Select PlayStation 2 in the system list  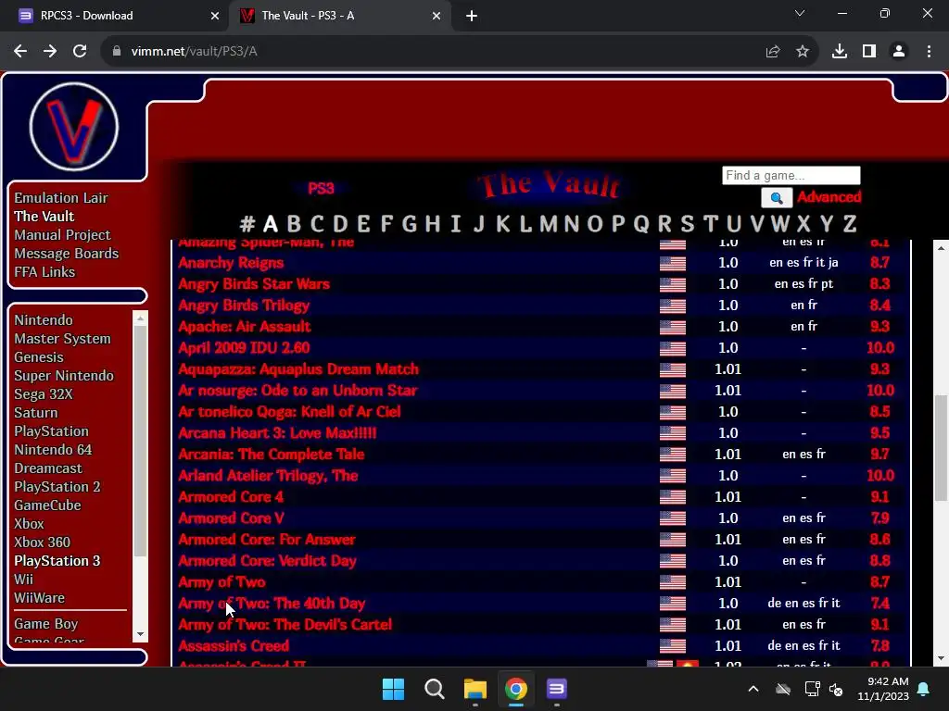coord(57,487)
